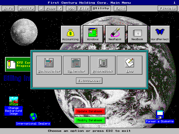The width and height of the screenshot is (179, 134).
Task: Open the NeoPaint application icon
Action: 115,34
